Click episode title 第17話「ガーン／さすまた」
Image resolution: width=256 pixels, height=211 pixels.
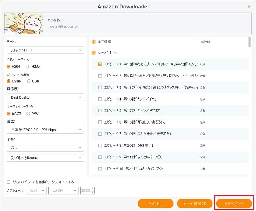[143, 110]
